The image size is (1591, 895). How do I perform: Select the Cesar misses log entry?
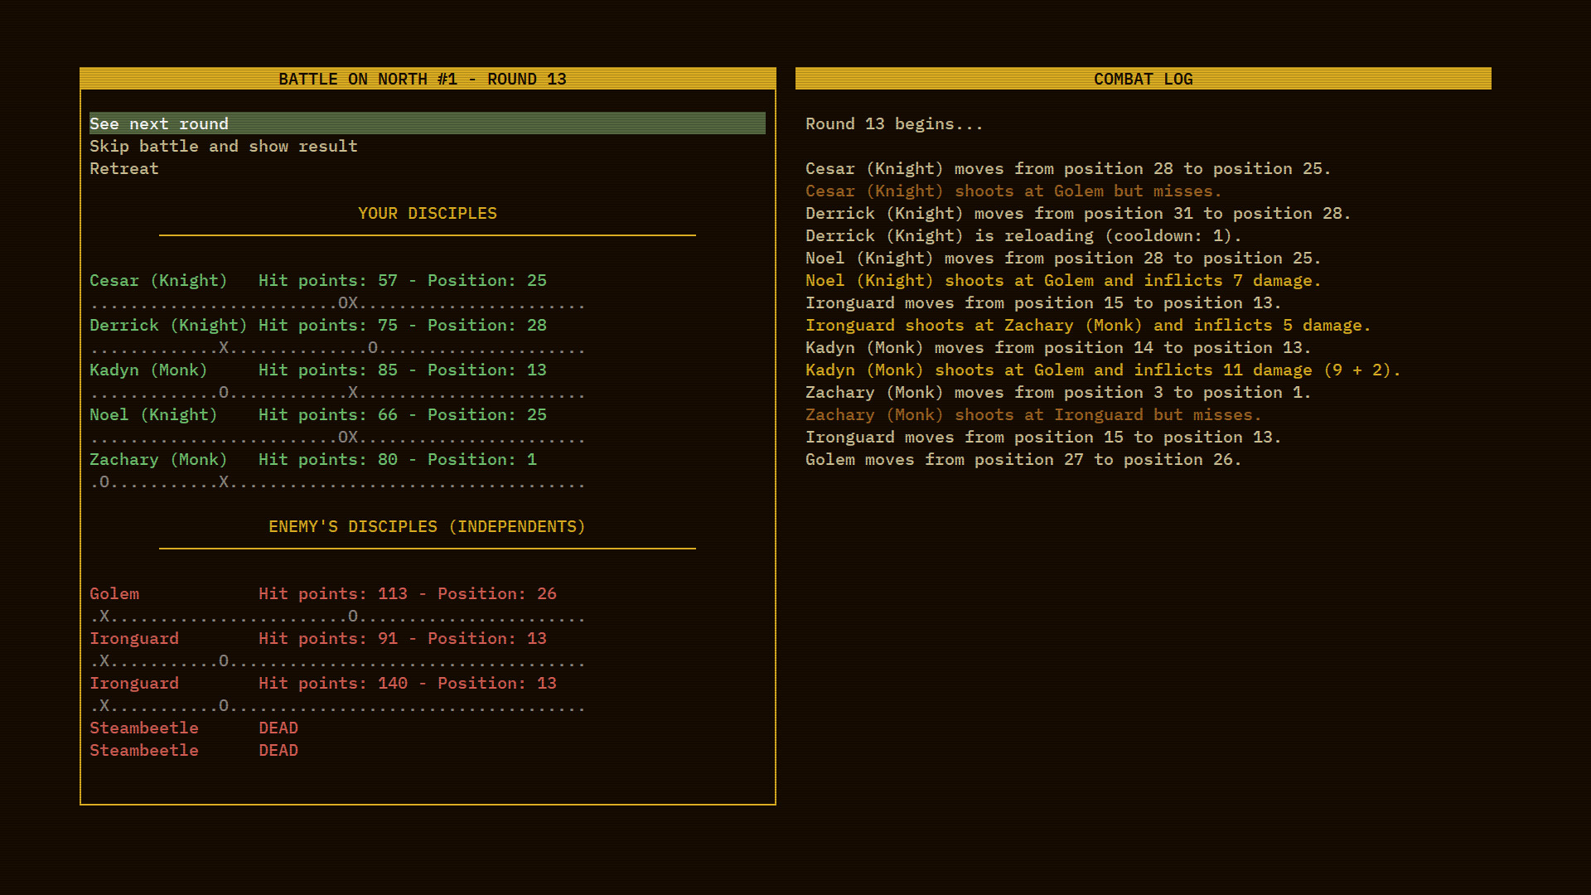[x=1013, y=191]
